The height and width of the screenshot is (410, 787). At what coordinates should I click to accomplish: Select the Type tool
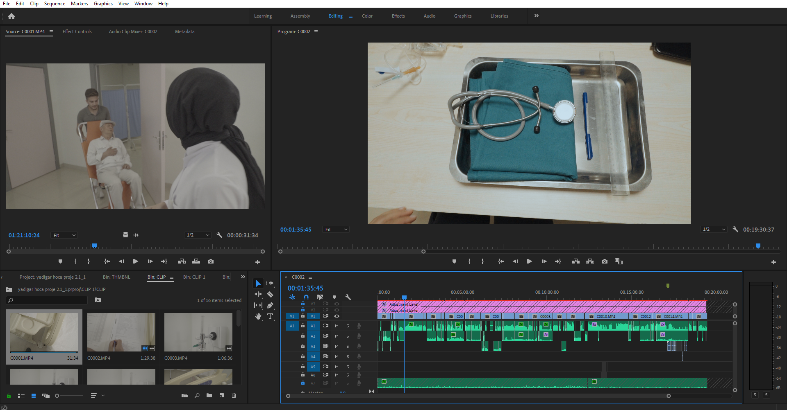(270, 316)
